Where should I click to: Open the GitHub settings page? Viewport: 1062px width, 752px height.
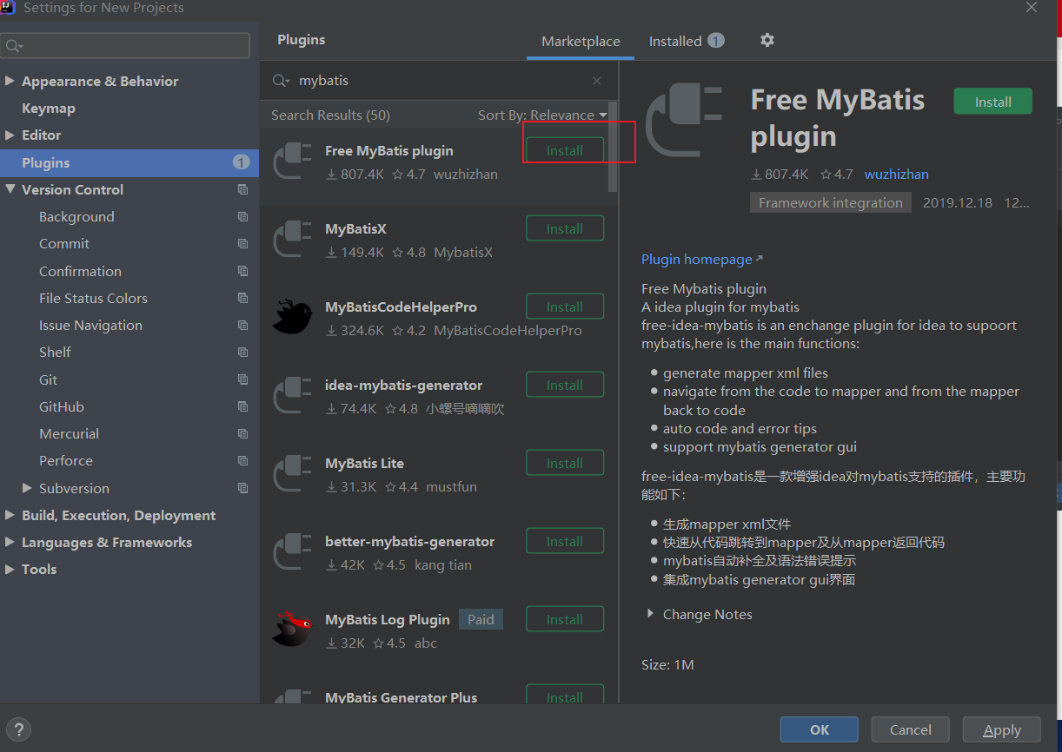(62, 406)
